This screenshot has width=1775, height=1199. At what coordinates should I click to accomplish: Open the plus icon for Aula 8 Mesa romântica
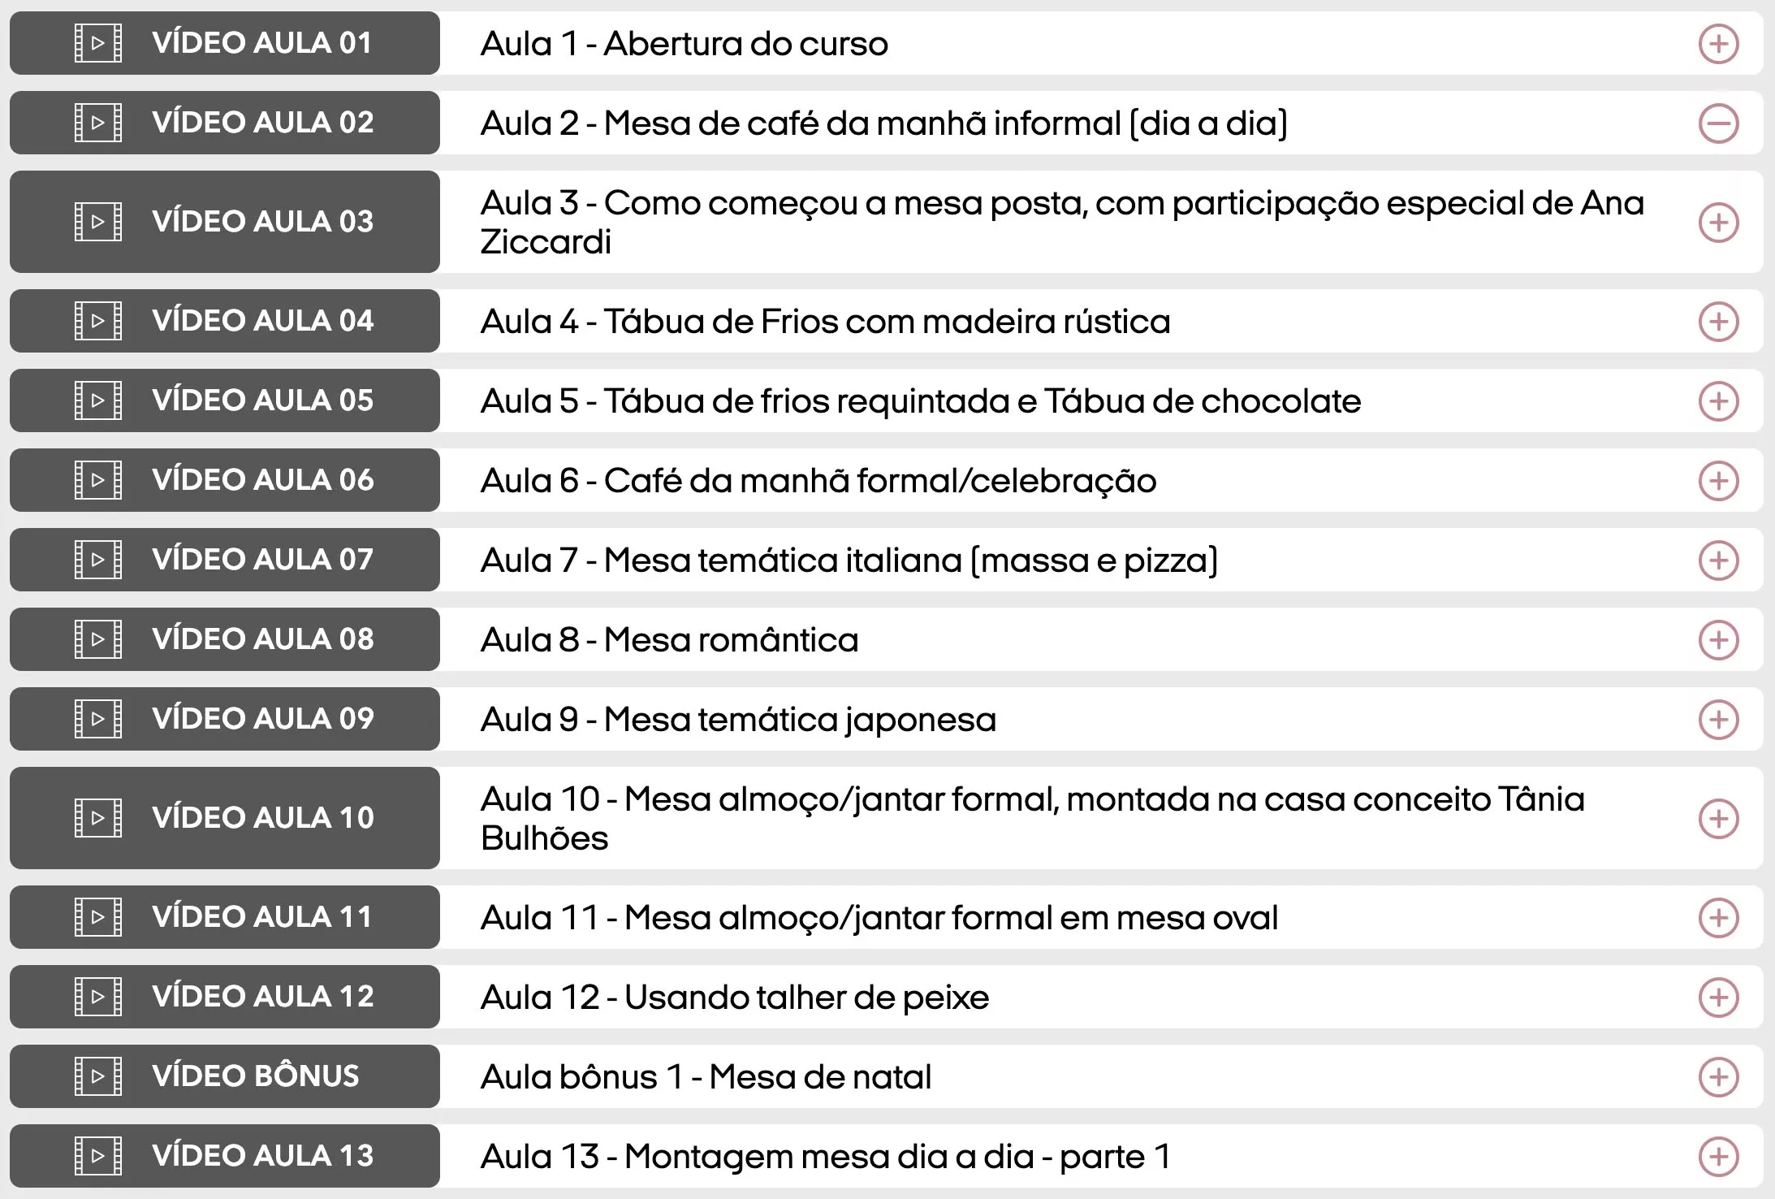coord(1718,640)
